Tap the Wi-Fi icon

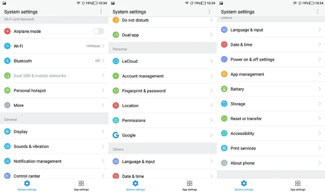point(7,46)
